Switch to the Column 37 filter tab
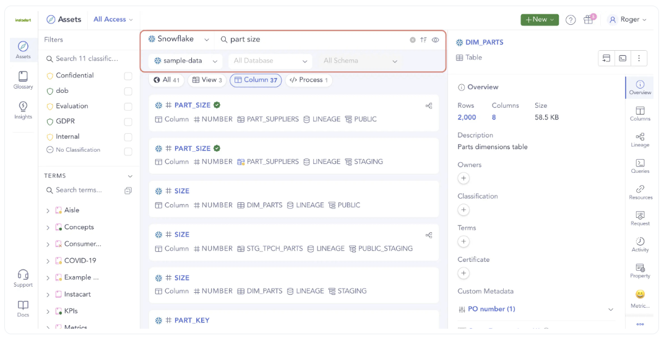Image resolution: width=664 pixels, height=338 pixels. (x=256, y=80)
